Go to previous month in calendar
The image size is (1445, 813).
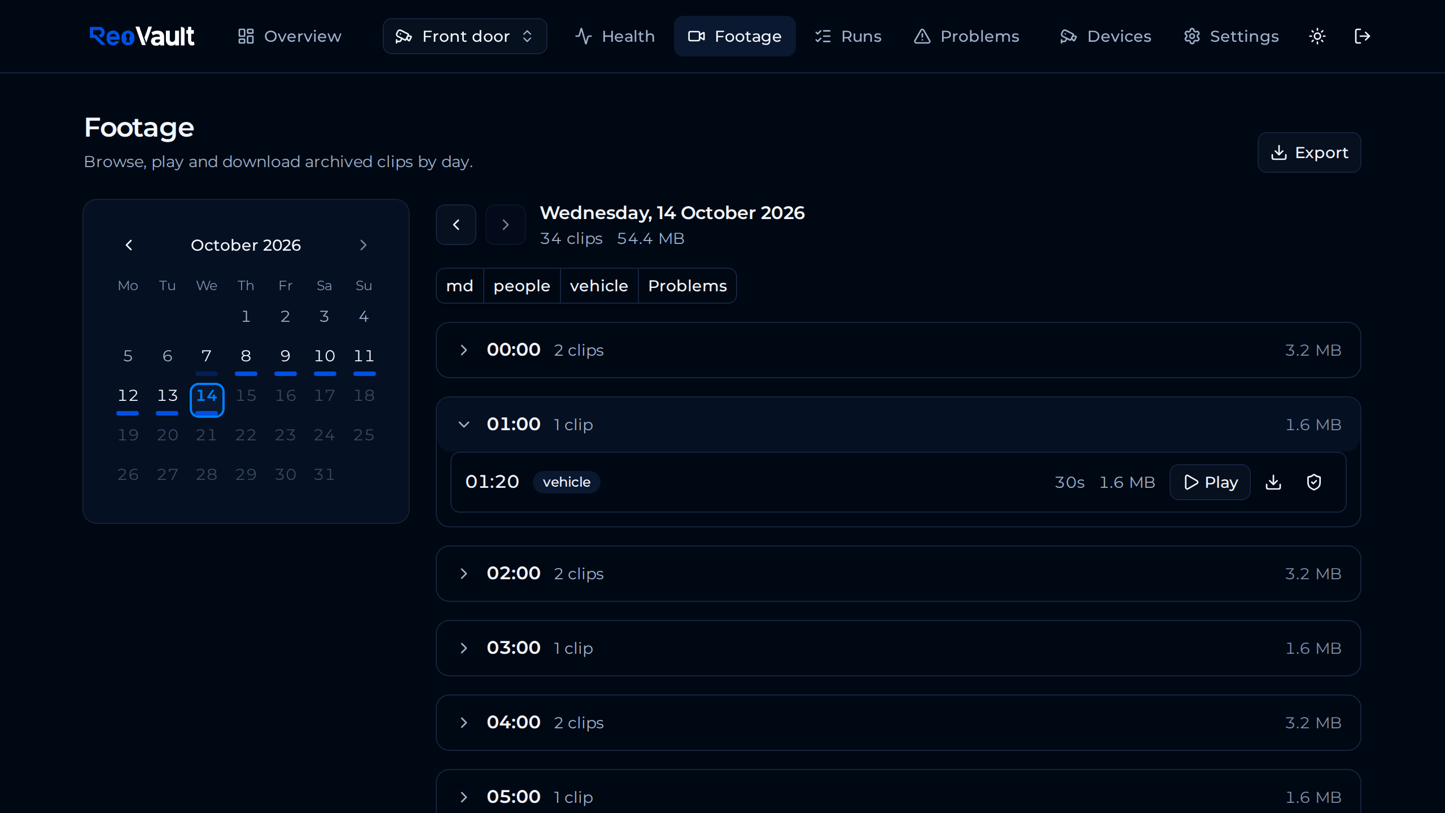point(129,245)
